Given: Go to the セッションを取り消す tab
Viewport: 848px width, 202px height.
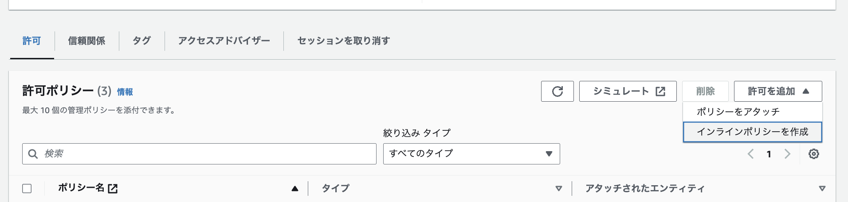Looking at the screenshot, I should pyautogui.click(x=344, y=41).
